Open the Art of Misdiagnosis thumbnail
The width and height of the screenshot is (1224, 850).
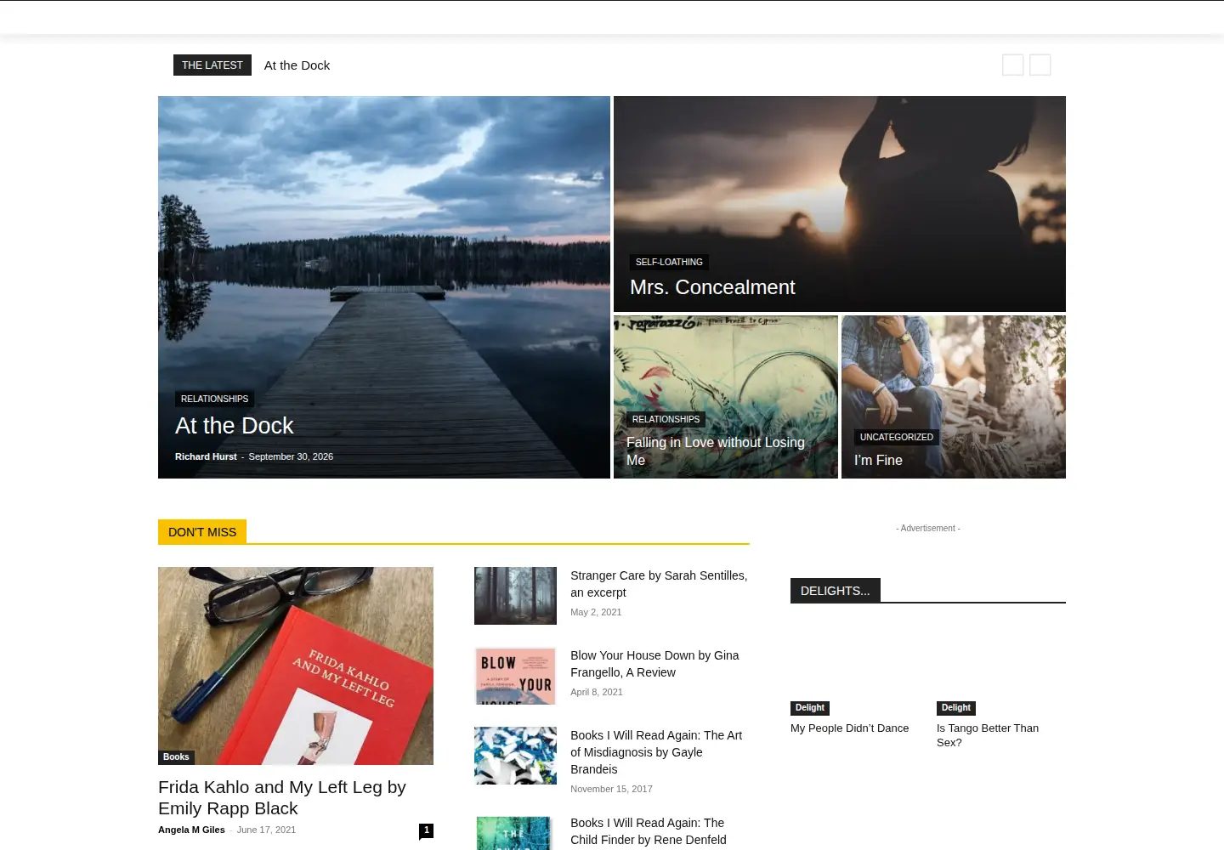(515, 756)
